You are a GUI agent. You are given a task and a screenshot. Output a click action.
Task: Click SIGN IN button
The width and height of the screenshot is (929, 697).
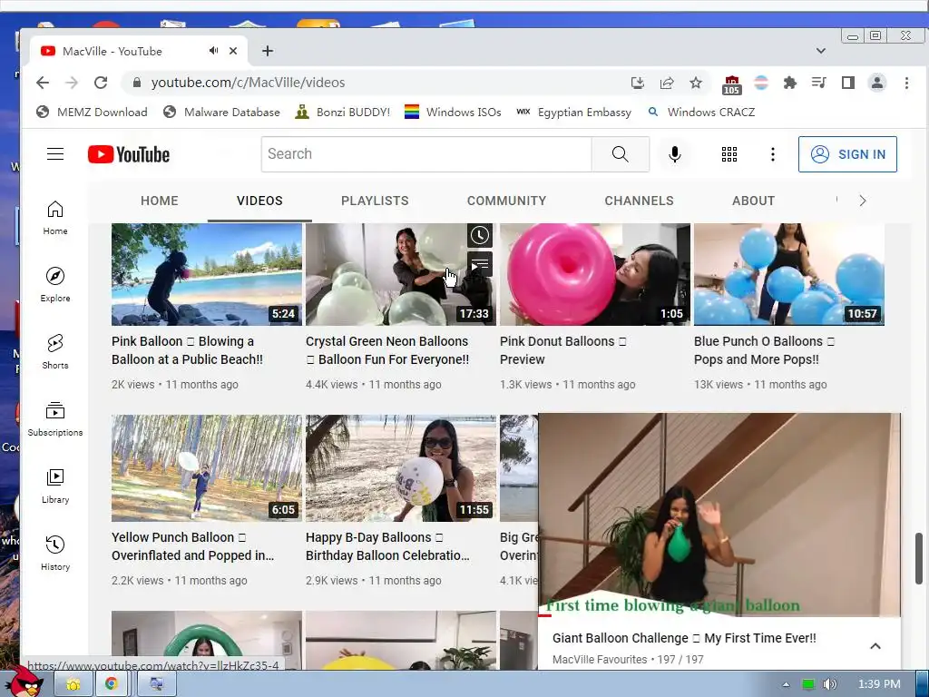click(x=847, y=154)
